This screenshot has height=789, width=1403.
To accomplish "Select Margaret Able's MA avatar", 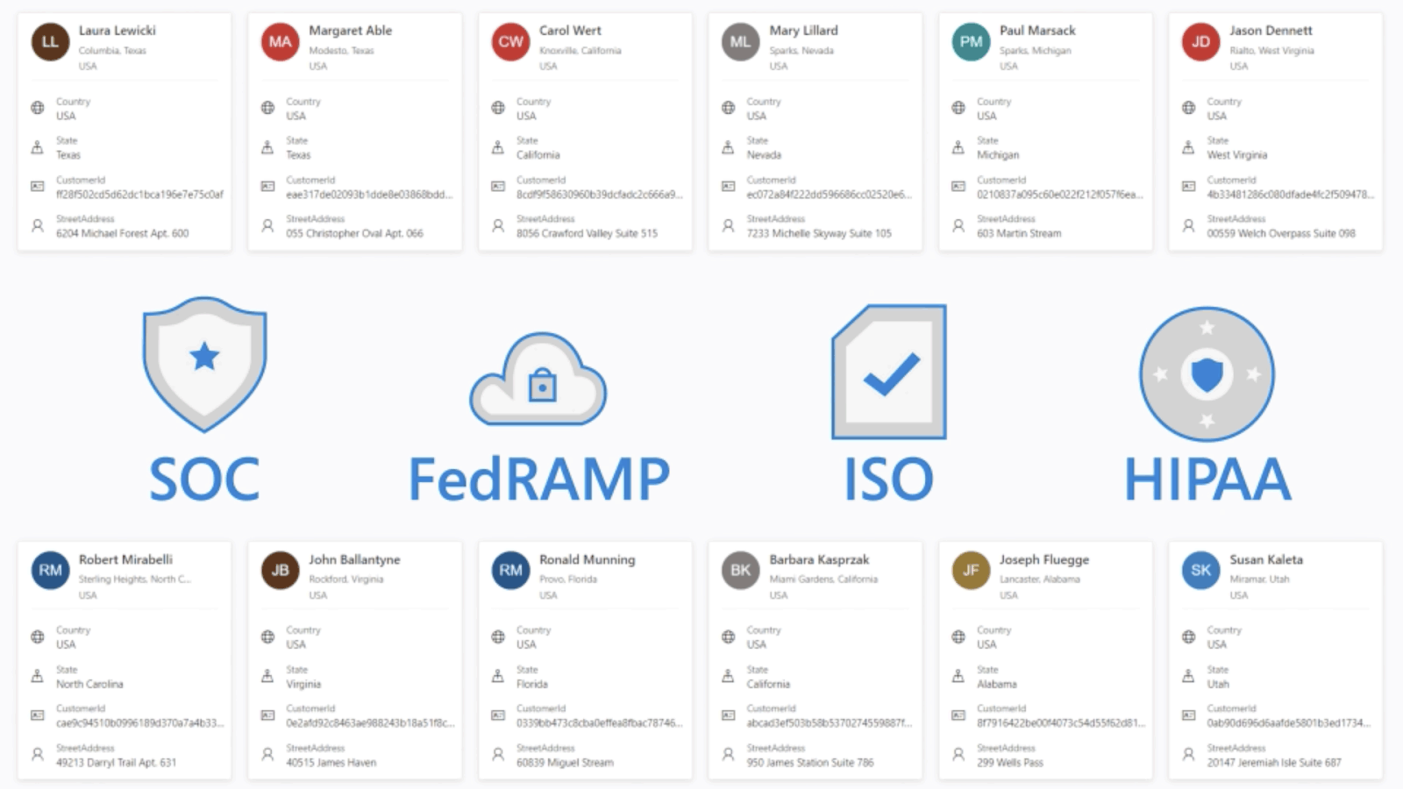I will [280, 41].
